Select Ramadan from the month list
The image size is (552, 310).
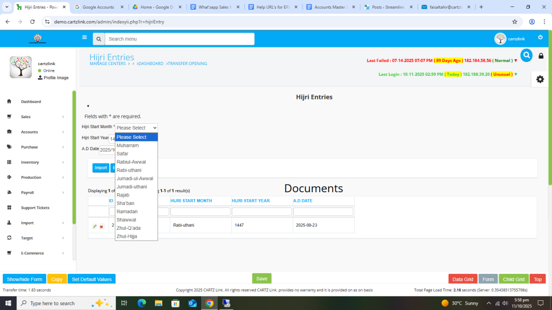click(127, 212)
